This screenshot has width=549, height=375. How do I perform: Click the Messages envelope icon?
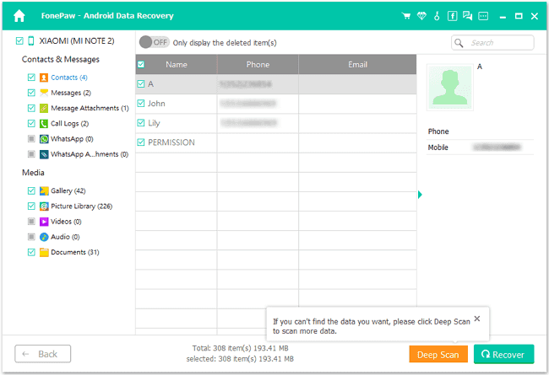tap(44, 93)
